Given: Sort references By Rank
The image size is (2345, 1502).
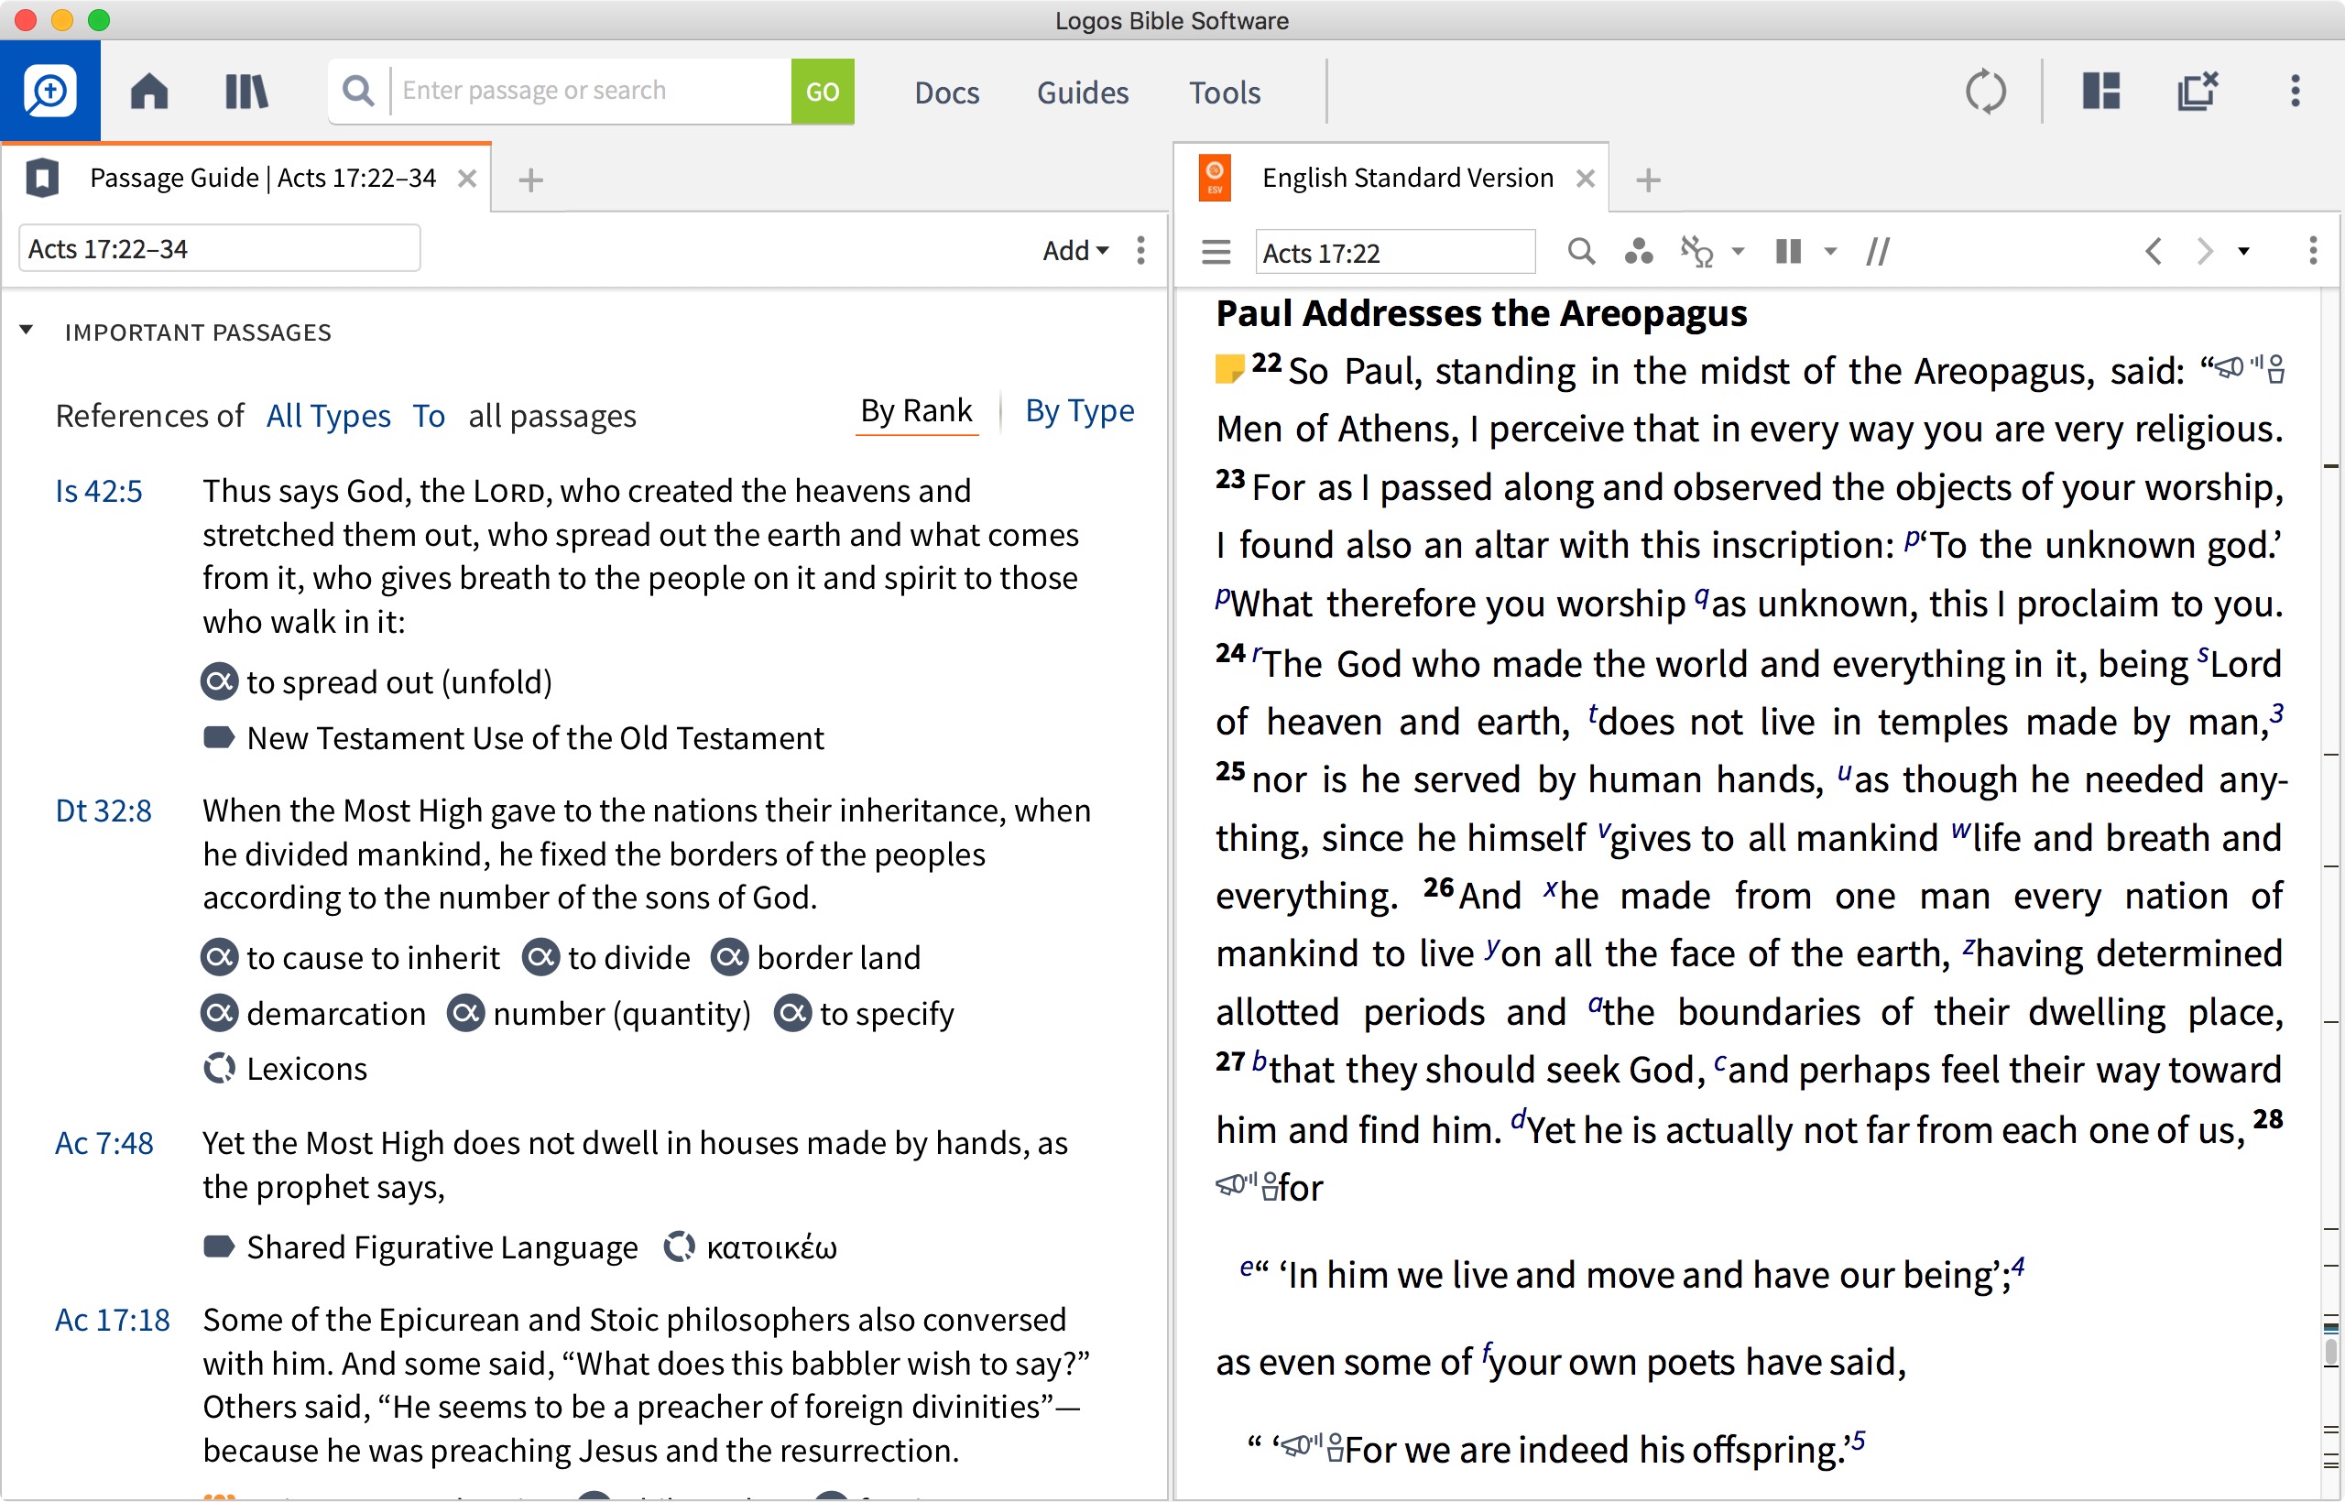Looking at the screenshot, I should 915,411.
